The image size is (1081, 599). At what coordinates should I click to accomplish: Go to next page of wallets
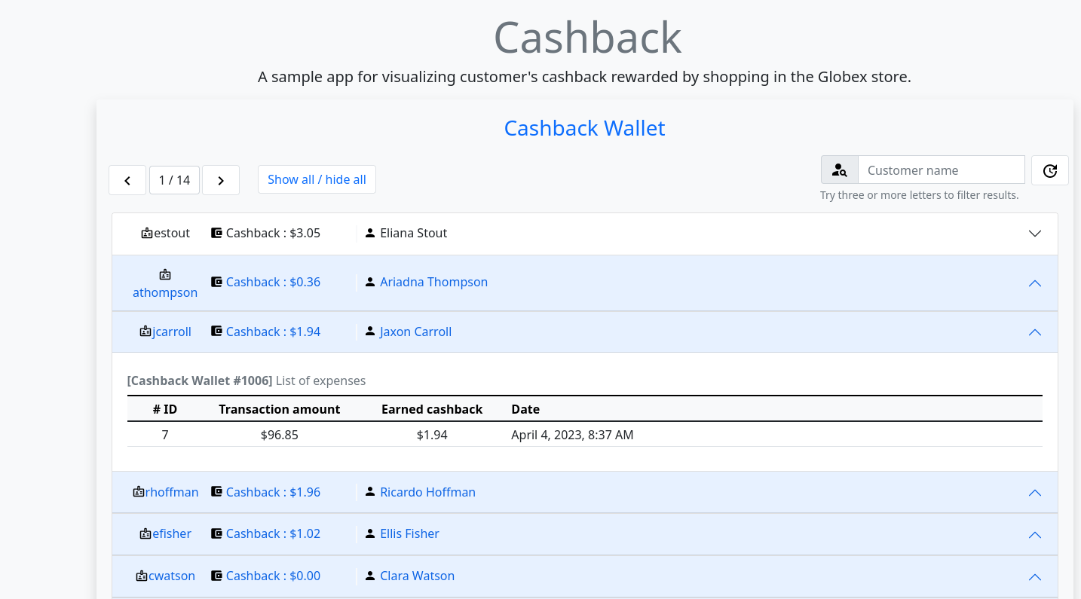[221, 180]
